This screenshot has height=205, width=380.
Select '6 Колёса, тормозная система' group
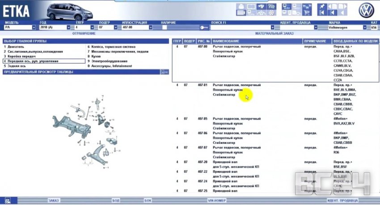point(112,46)
